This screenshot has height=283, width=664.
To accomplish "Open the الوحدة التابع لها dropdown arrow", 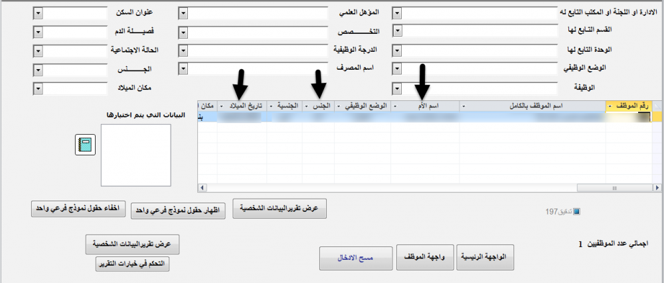I will point(397,51).
